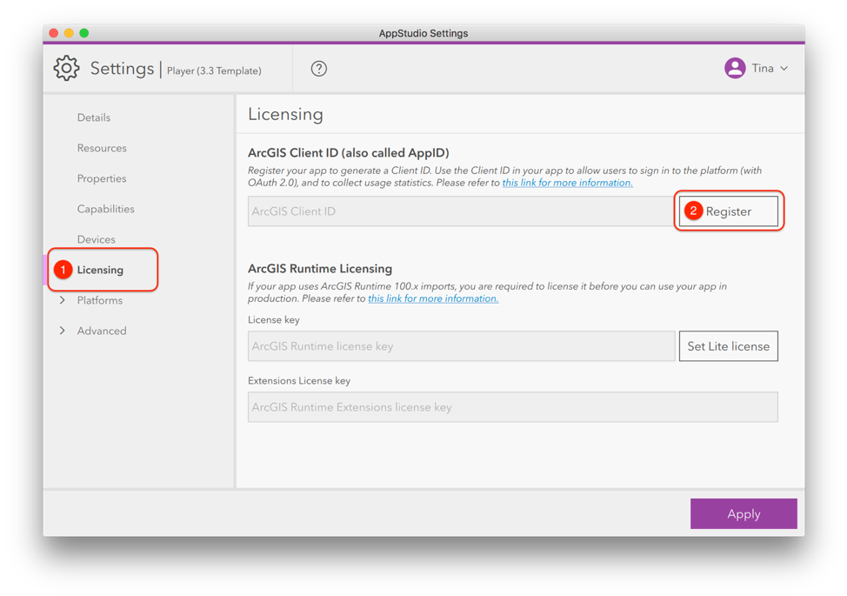The height and width of the screenshot is (596, 847).
Task: Click the Settings gear icon
Action: pyautogui.click(x=66, y=68)
